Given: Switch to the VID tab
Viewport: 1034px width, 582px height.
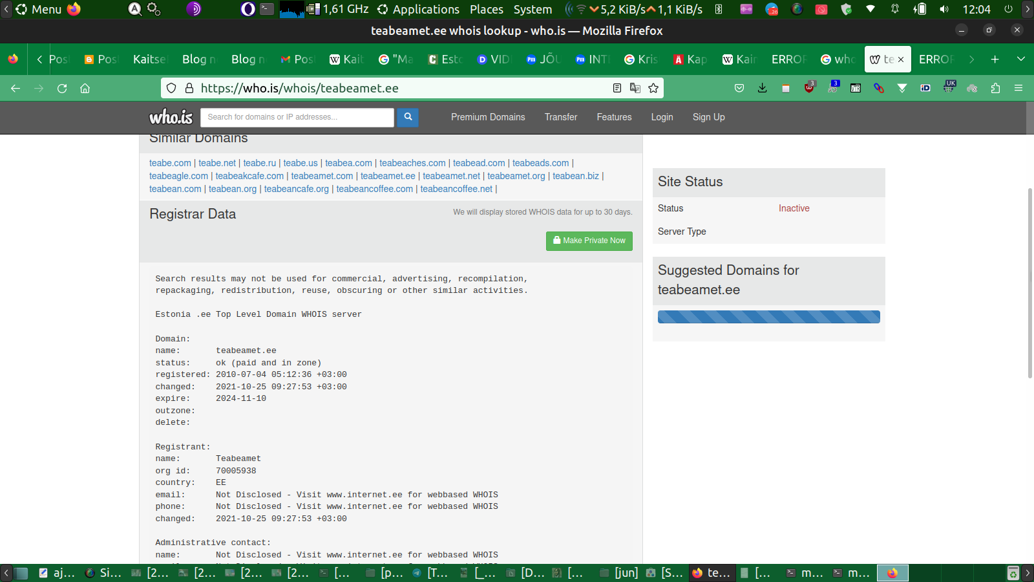Looking at the screenshot, I should click(494, 59).
